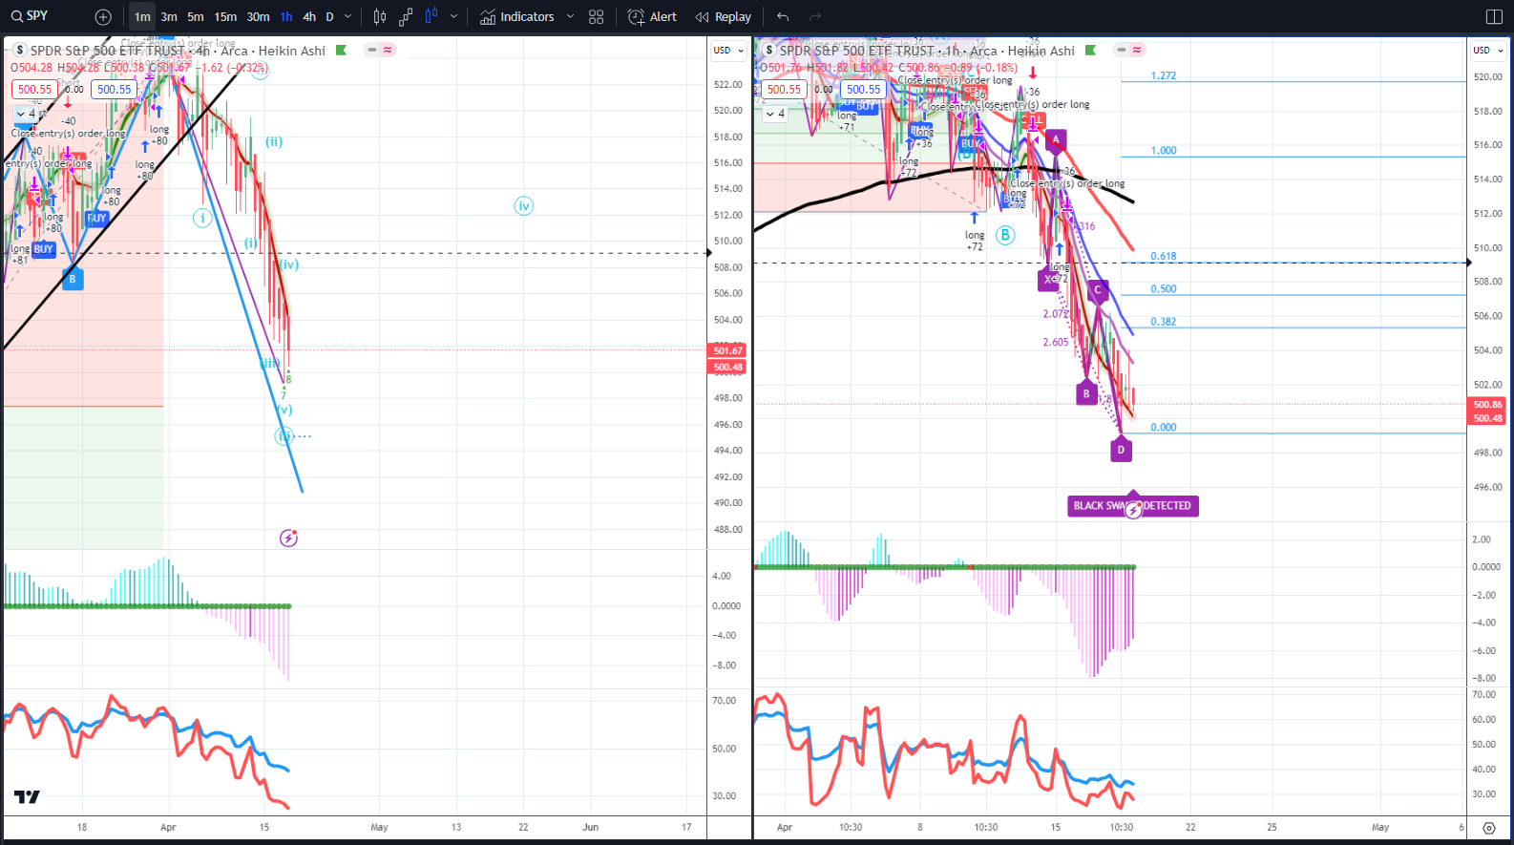Click the lightning events icon on 1h chart
The image size is (1514, 845).
coord(1133,511)
